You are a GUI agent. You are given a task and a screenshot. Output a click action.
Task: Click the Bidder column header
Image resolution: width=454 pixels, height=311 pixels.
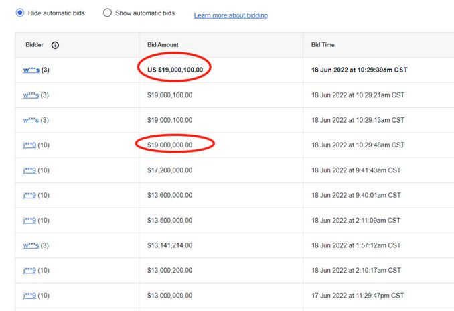(x=33, y=45)
